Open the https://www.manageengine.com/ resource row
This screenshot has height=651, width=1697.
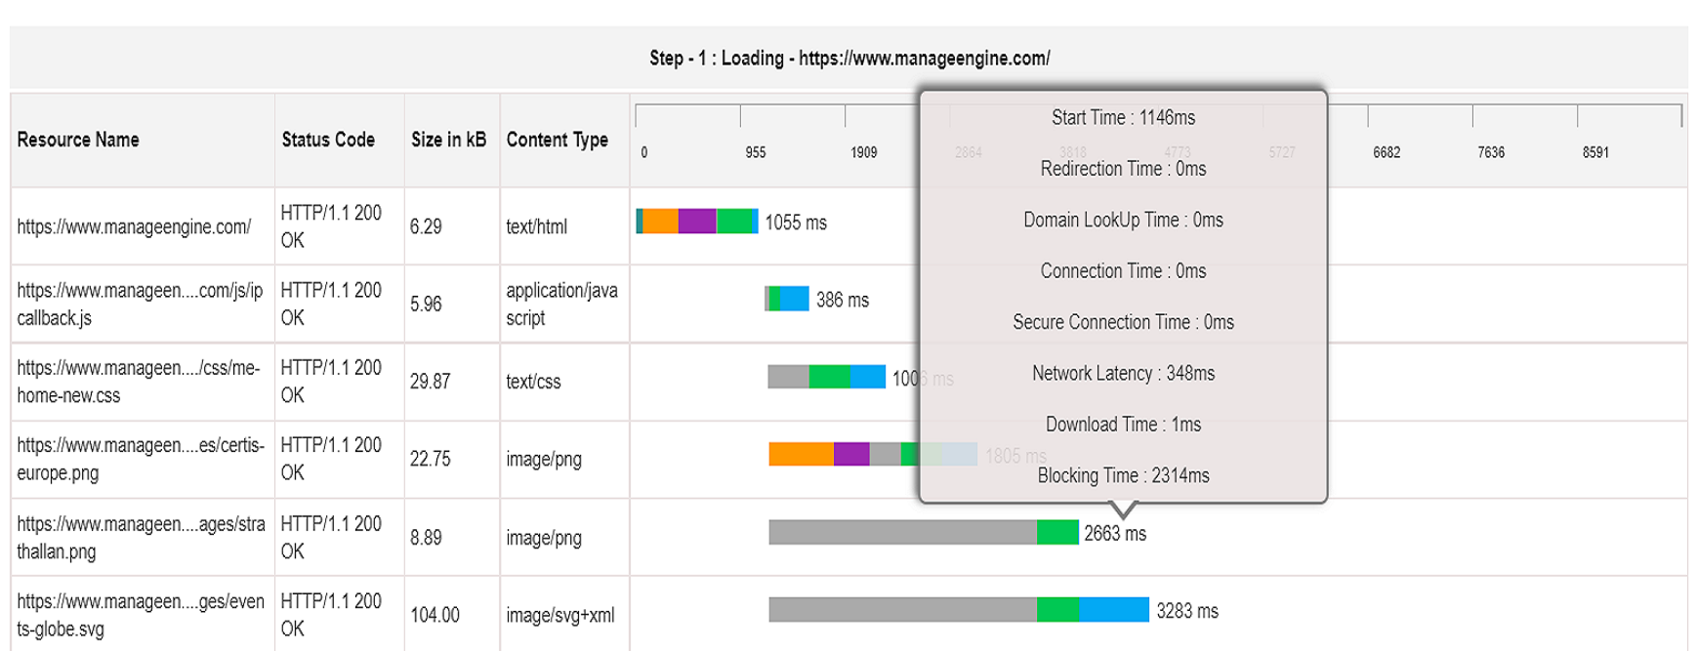134,226
